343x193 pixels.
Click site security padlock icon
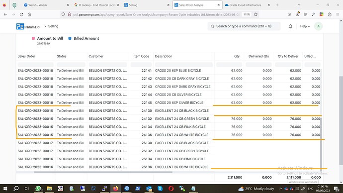coord(69,14)
